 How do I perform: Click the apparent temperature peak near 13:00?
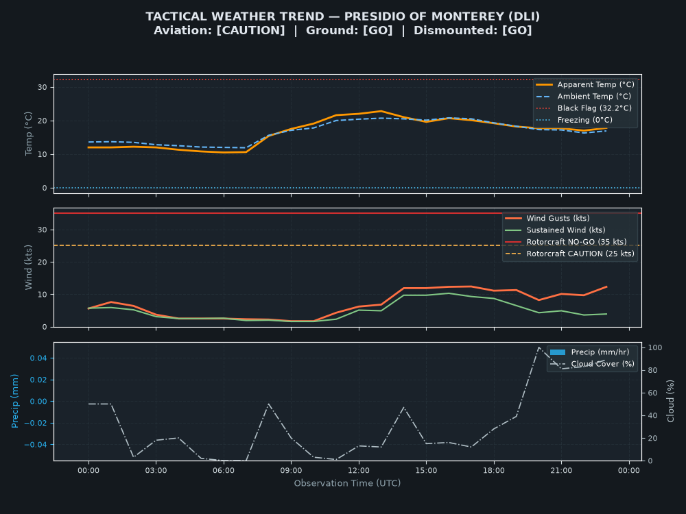pos(381,111)
